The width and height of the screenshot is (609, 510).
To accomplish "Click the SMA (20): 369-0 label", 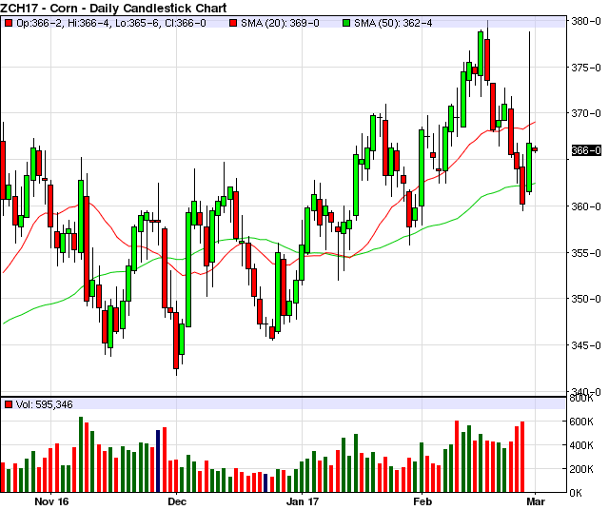I will click(280, 23).
